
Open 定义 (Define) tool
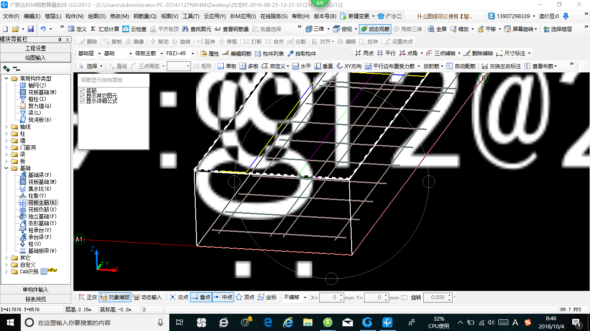pyautogui.click(x=77, y=29)
